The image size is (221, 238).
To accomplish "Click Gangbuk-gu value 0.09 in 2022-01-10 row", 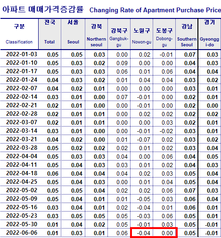I will coord(122,63).
